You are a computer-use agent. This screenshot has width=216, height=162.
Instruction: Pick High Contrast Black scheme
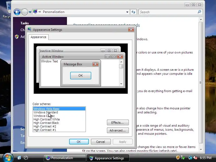pos(59,123)
